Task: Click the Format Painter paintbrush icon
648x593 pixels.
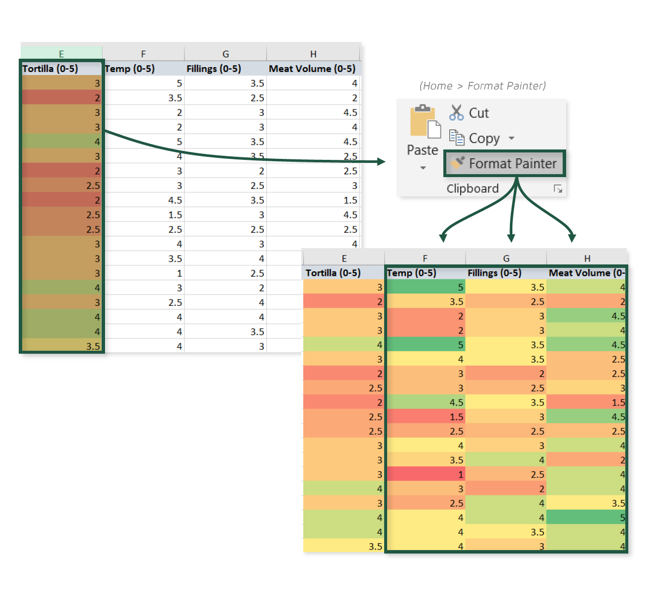Action: [458, 162]
